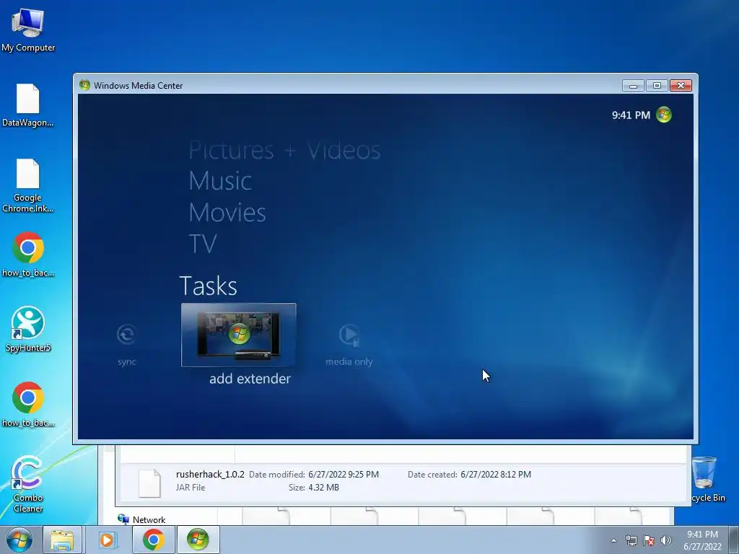Open File Explorer in taskbar
This screenshot has width=739, height=554.
tap(62, 540)
